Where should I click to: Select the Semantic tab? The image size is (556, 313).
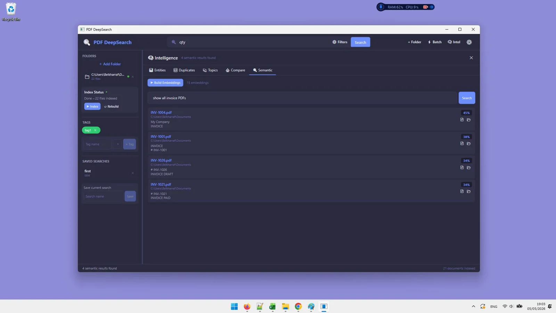pyautogui.click(x=263, y=70)
